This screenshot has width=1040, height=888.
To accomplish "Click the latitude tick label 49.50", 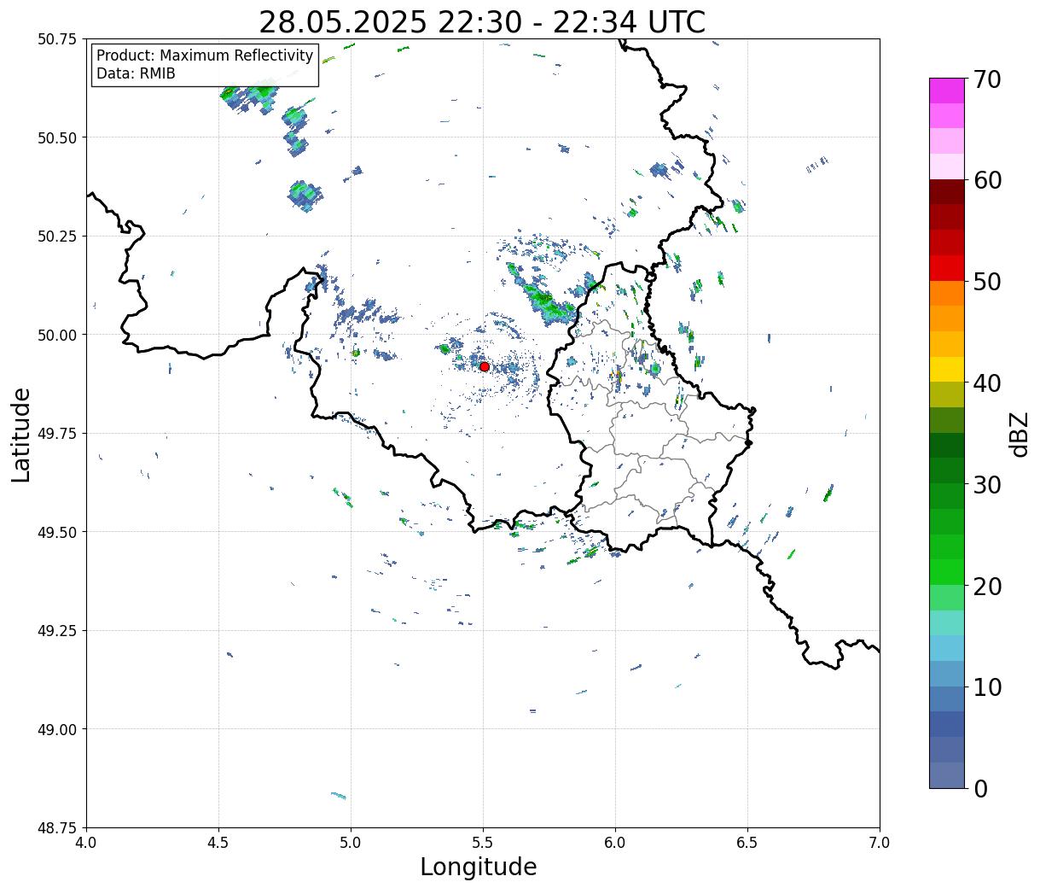I will coord(56,532).
